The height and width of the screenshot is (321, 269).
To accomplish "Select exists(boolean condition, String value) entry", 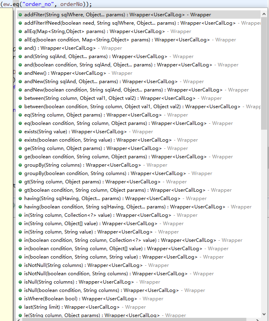I will click(x=139, y=140).
